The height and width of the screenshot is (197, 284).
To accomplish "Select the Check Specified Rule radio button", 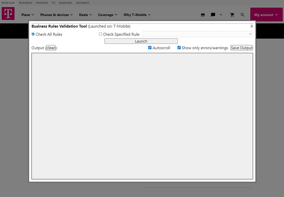I will (x=100, y=34).
